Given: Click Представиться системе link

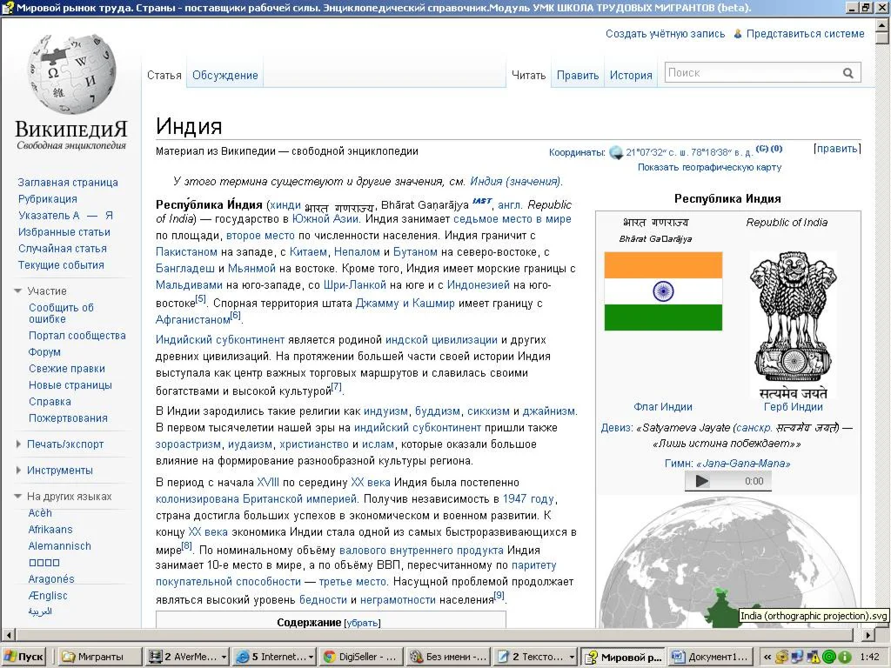Looking at the screenshot, I should click(805, 34).
